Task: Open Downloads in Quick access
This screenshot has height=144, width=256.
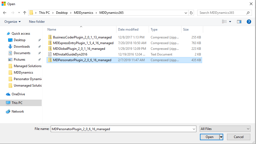Action: [22, 47]
